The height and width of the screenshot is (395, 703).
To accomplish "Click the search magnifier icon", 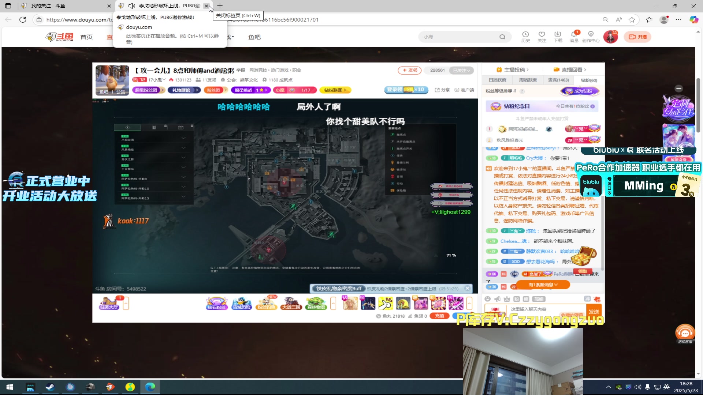I will pyautogui.click(x=502, y=37).
